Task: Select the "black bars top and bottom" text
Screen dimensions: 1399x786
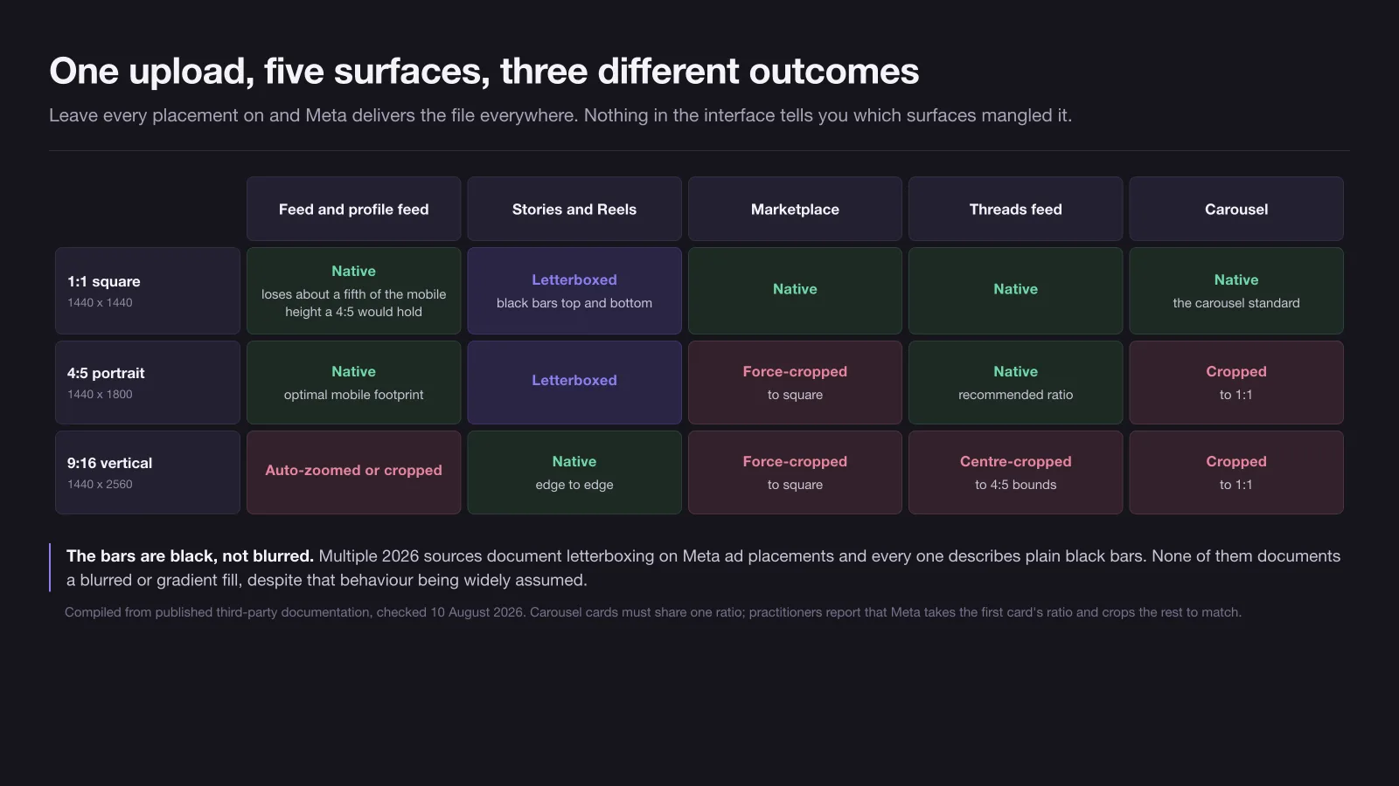Action: [574, 303]
